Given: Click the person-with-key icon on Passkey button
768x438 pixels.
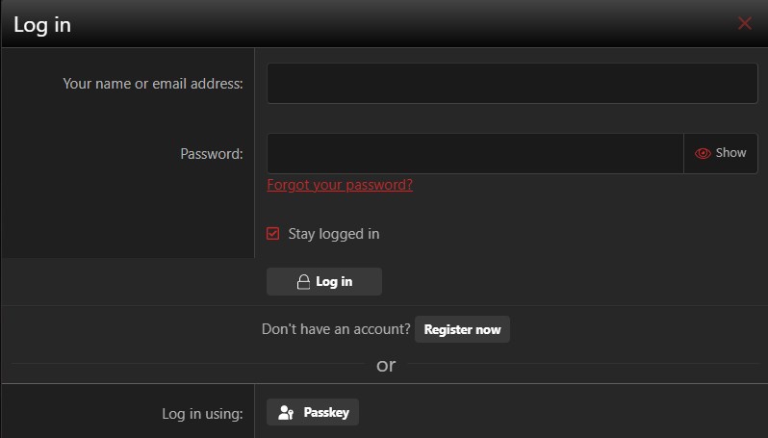Looking at the screenshot, I should click(286, 413).
